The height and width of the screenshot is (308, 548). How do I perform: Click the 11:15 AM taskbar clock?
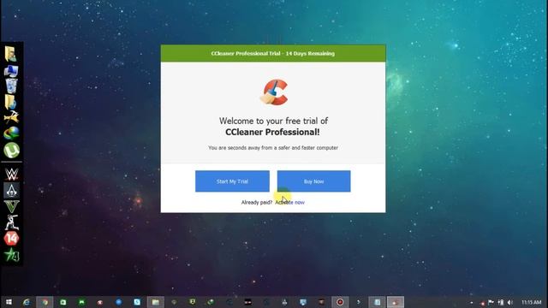pyautogui.click(x=531, y=302)
